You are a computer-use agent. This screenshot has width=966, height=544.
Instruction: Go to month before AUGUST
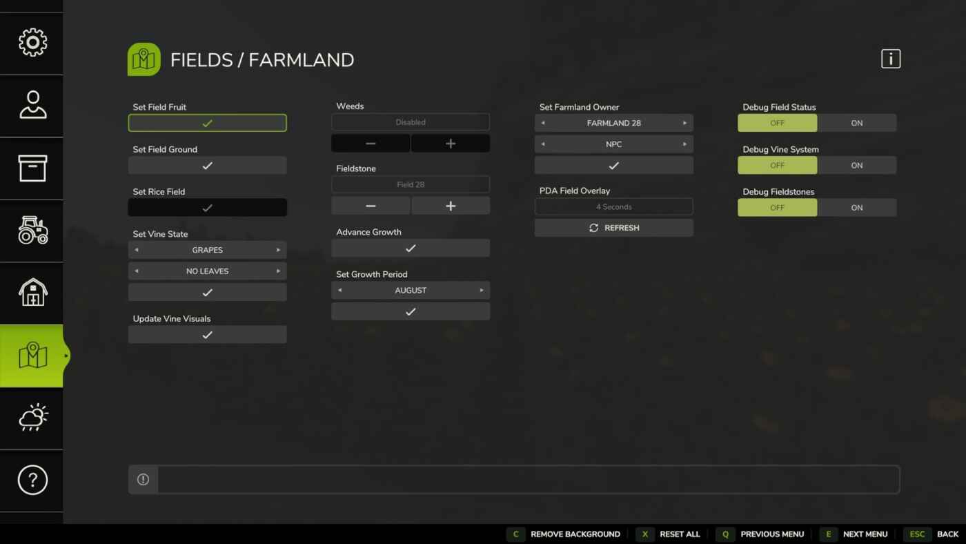click(x=339, y=291)
